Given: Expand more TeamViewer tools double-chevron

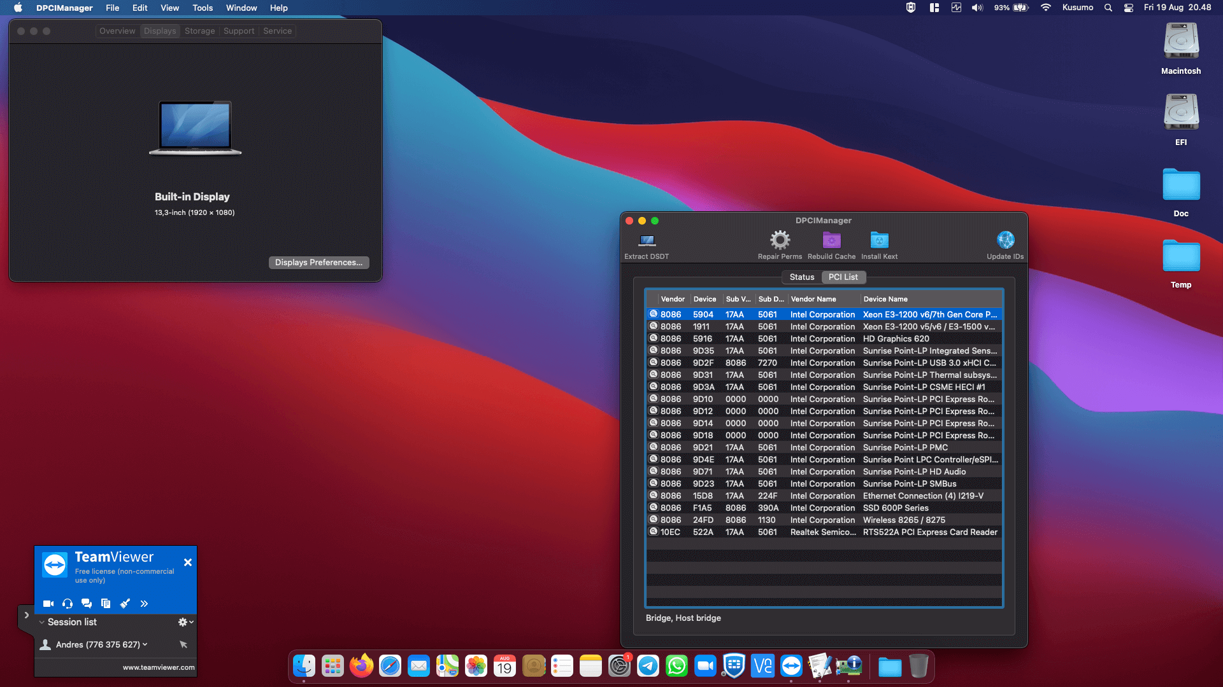Looking at the screenshot, I should (144, 604).
